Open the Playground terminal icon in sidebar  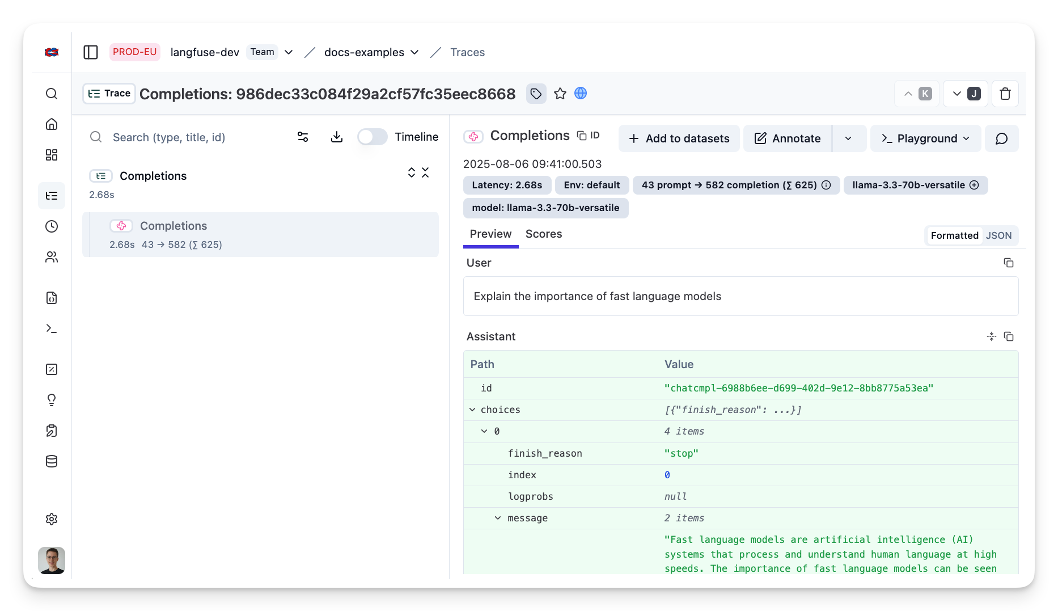click(52, 328)
